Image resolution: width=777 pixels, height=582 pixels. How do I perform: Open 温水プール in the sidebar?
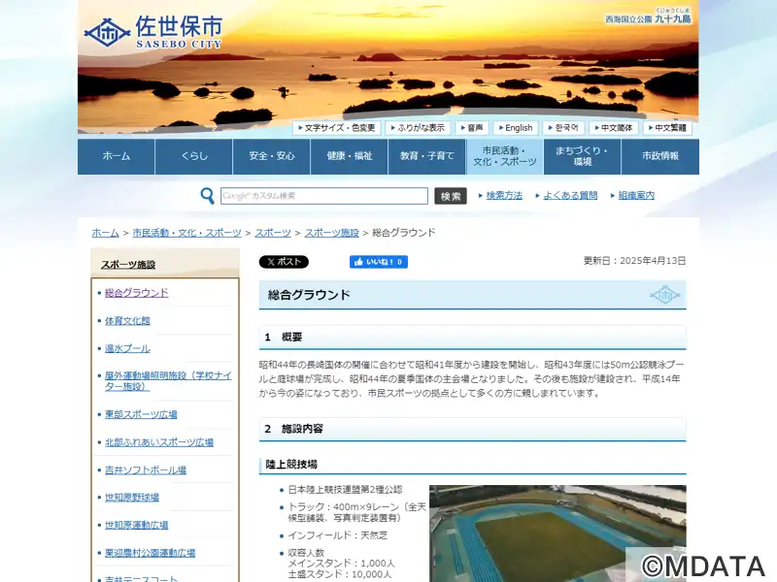pyautogui.click(x=127, y=348)
